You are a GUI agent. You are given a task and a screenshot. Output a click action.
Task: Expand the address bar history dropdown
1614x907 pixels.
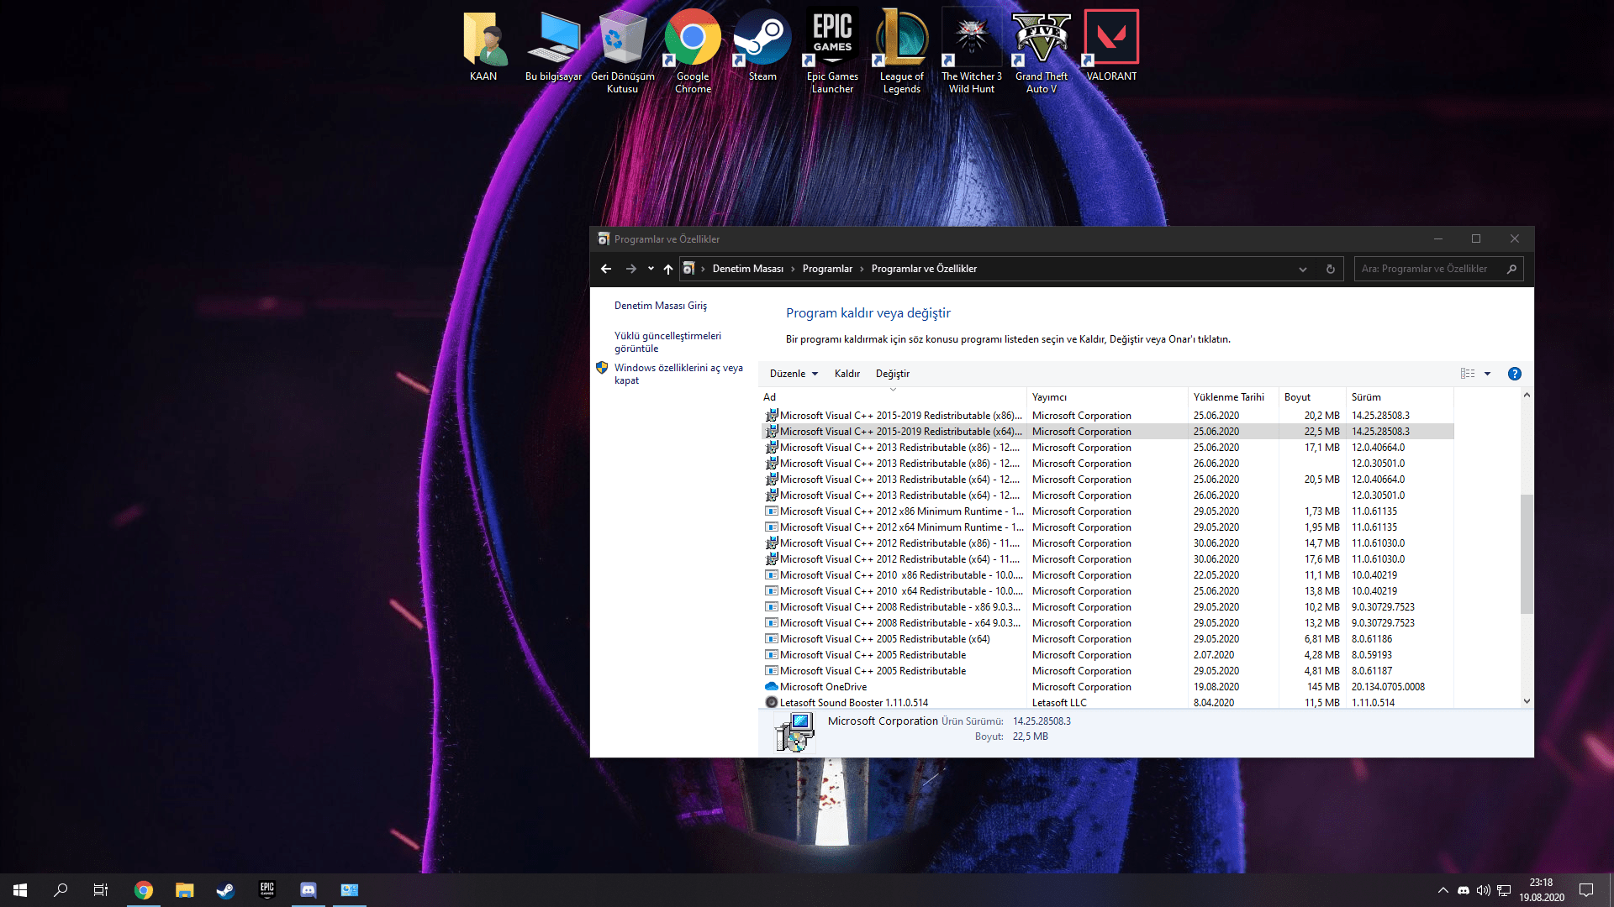pyautogui.click(x=1302, y=269)
